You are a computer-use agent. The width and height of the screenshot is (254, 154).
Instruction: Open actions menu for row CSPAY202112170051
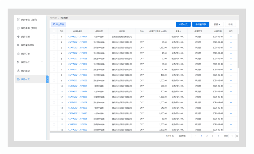[231, 92]
